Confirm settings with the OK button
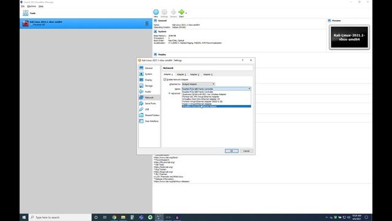 pos(232,151)
